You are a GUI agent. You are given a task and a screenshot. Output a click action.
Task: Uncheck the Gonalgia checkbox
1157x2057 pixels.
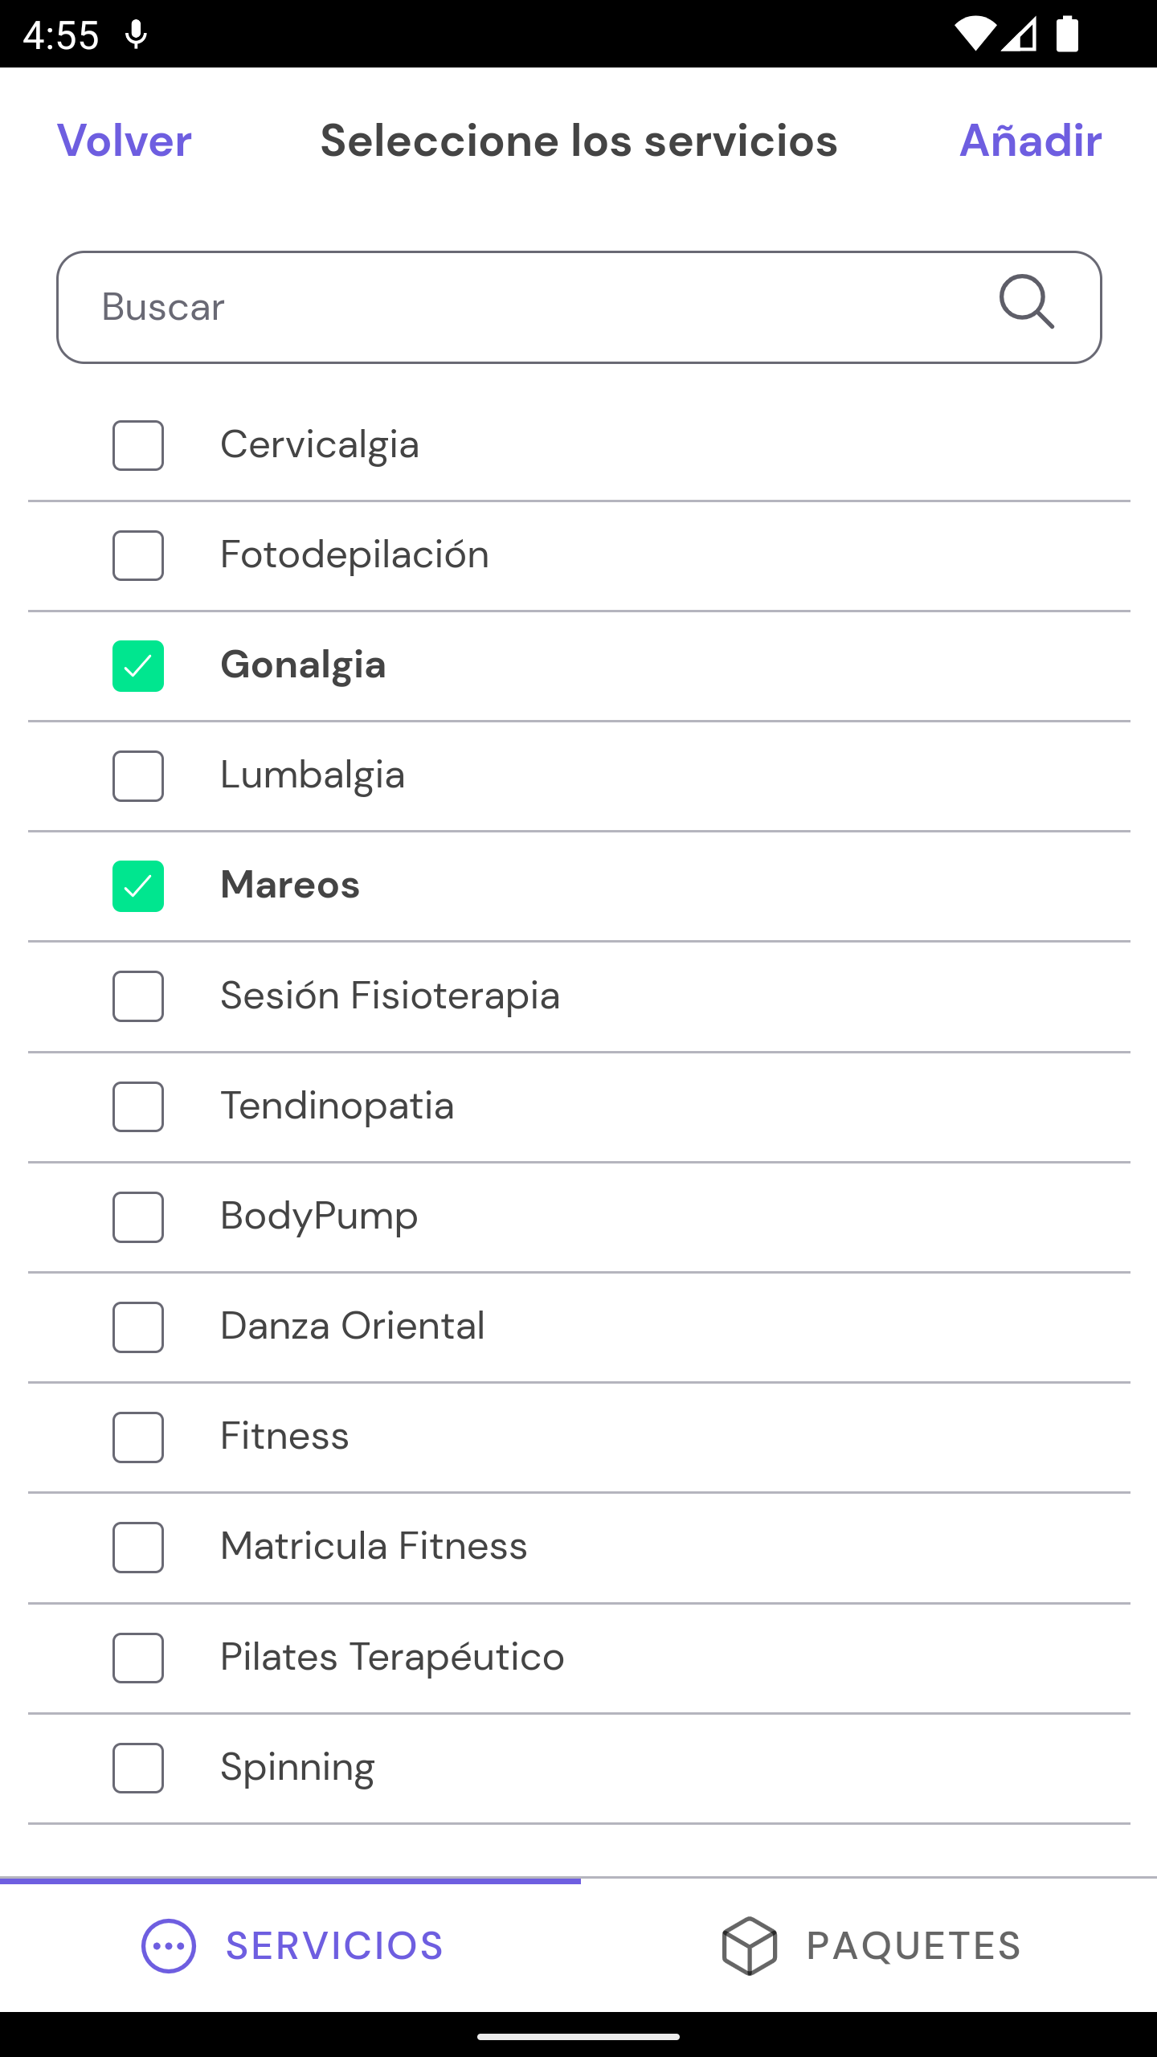(138, 666)
